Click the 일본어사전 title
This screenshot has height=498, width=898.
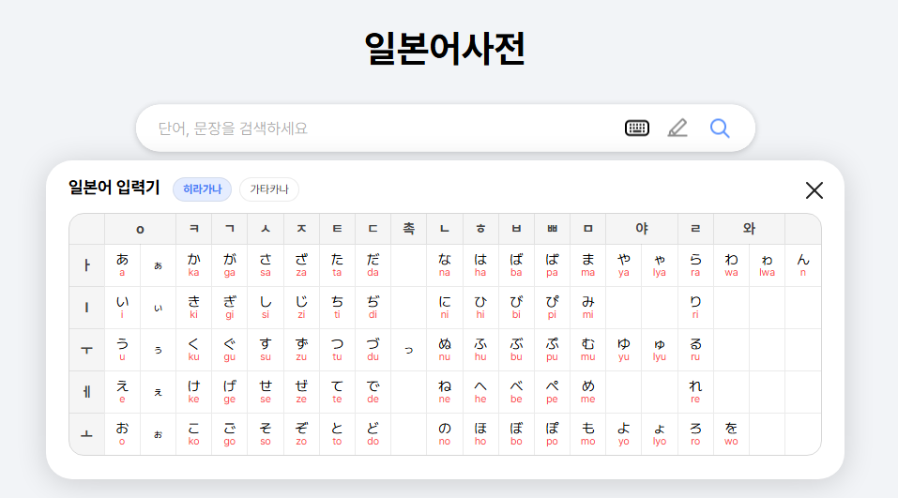[x=445, y=48]
